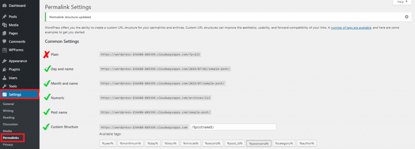Insert the %category% tag

(x=284, y=143)
